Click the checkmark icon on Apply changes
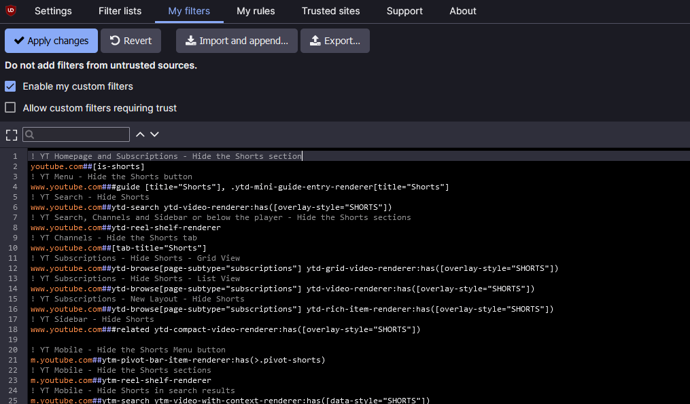Screen dimensions: 690x404 (x=19, y=41)
